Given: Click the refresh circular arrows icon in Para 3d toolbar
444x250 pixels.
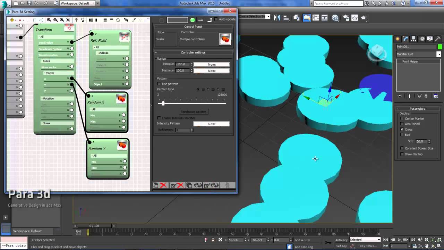Looking at the screenshot, I should coord(118,20).
